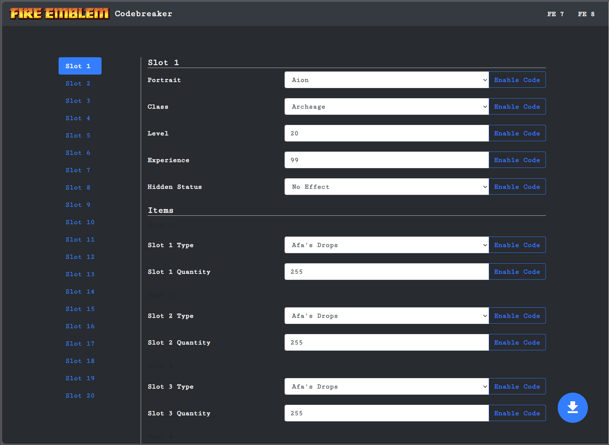Click the blue download floating button
The height and width of the screenshot is (445, 609).
pos(572,408)
